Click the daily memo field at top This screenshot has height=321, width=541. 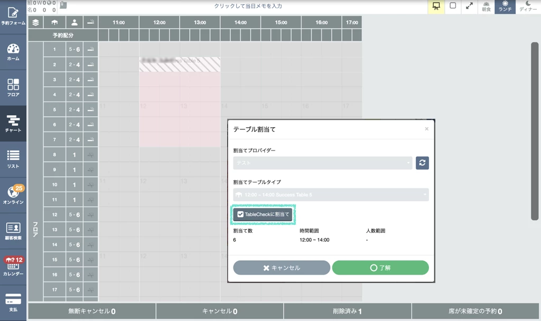(x=248, y=6)
